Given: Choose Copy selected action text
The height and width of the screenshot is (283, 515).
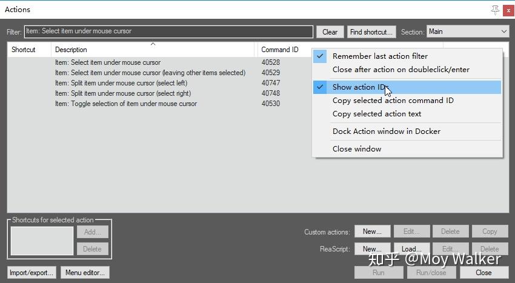Looking at the screenshot, I should click(376, 114).
